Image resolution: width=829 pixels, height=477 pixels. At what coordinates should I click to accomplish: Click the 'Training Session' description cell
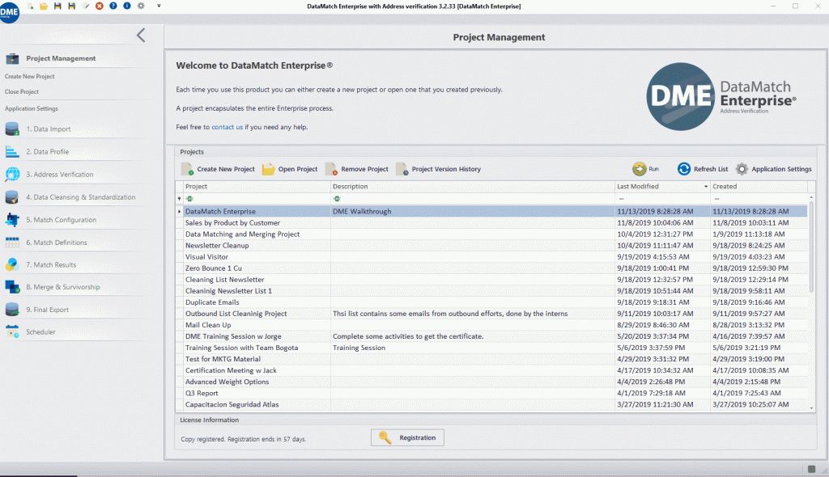(x=472, y=348)
